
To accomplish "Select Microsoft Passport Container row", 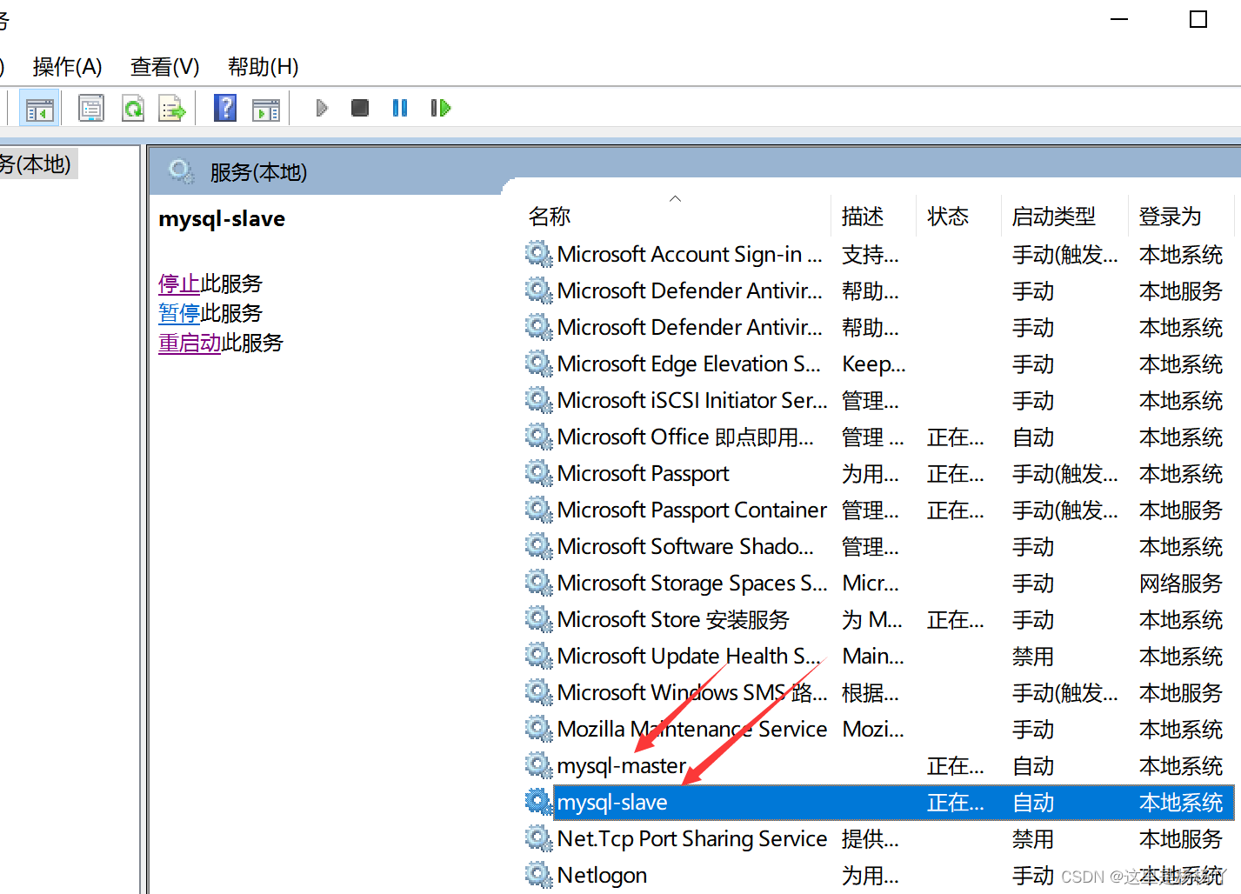I will tap(878, 510).
